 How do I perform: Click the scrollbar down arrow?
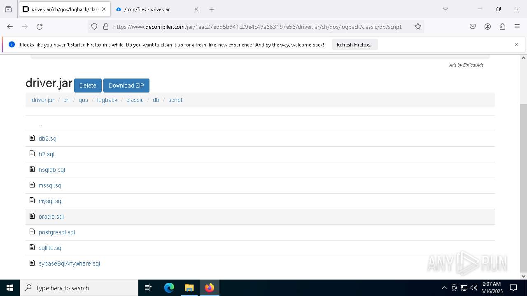click(523, 276)
